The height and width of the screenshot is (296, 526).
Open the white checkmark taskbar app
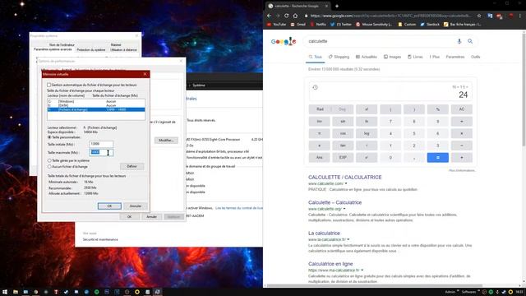66,292
